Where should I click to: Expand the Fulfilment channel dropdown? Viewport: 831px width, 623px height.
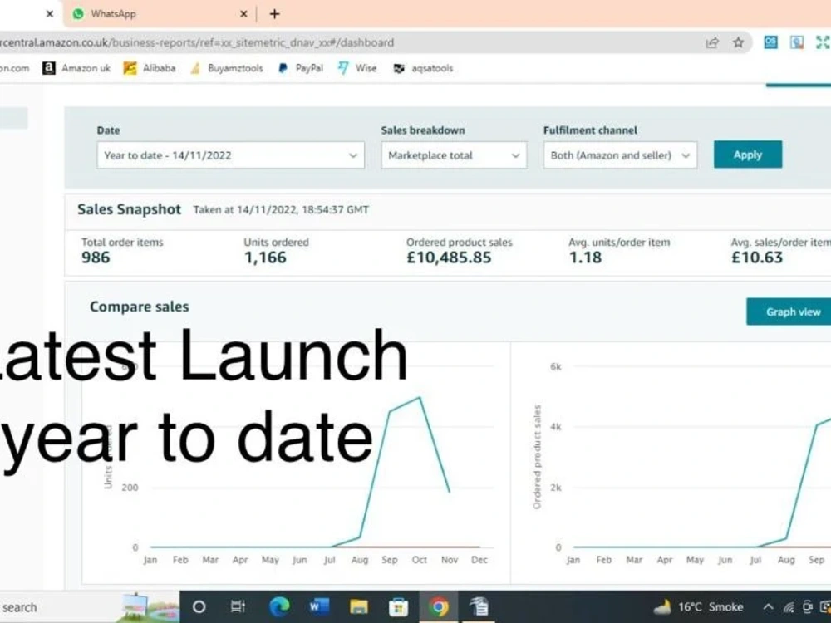[x=620, y=155]
